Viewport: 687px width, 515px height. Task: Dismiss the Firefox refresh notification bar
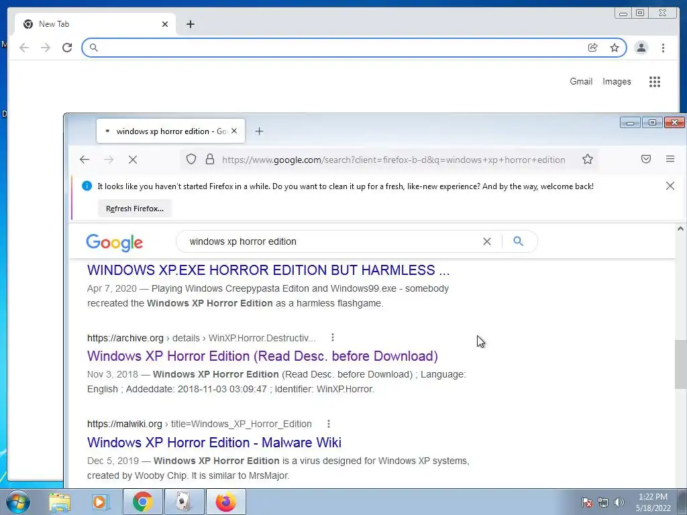click(670, 186)
